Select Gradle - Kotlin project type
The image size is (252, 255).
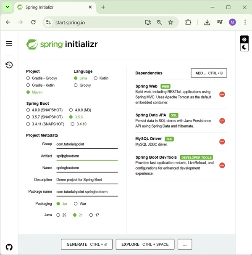[28, 85]
